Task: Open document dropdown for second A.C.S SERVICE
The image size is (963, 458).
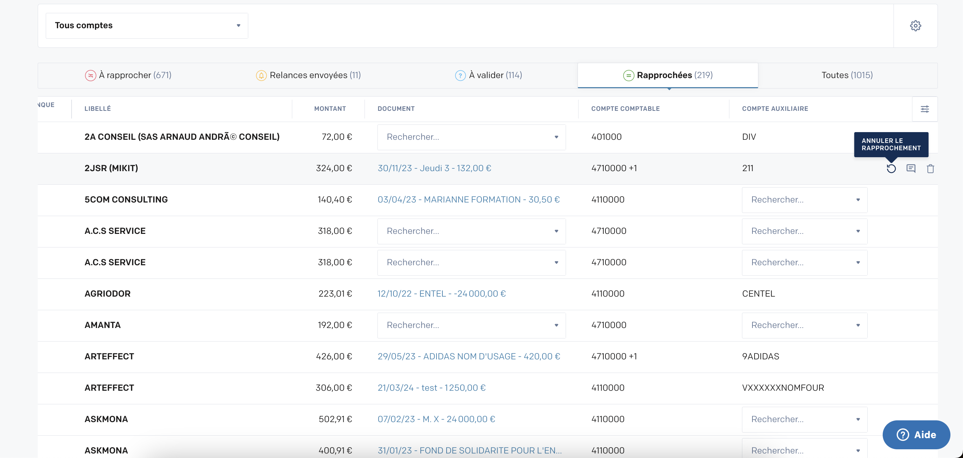Action: (471, 262)
